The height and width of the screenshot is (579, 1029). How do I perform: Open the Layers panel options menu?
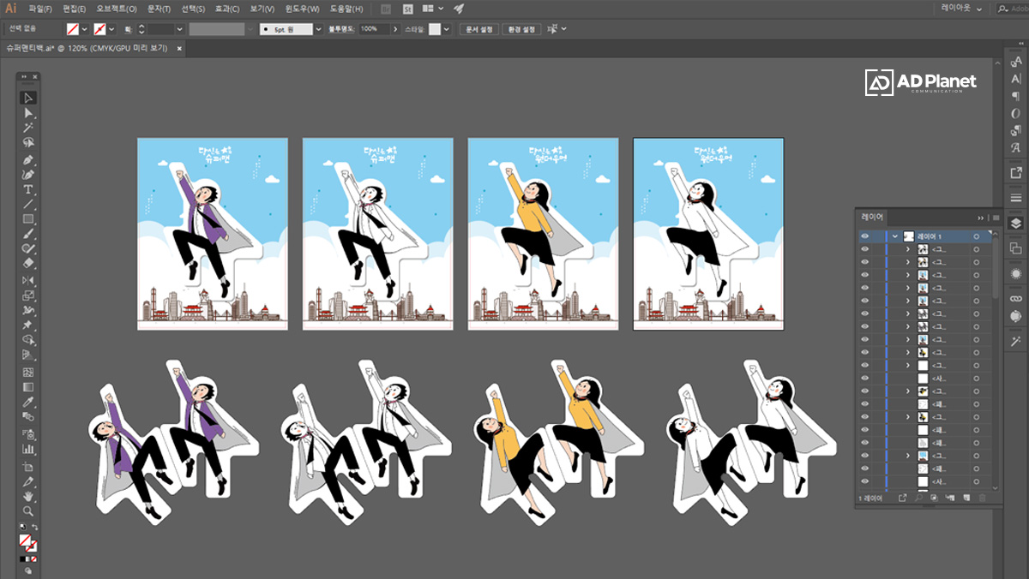coord(995,217)
